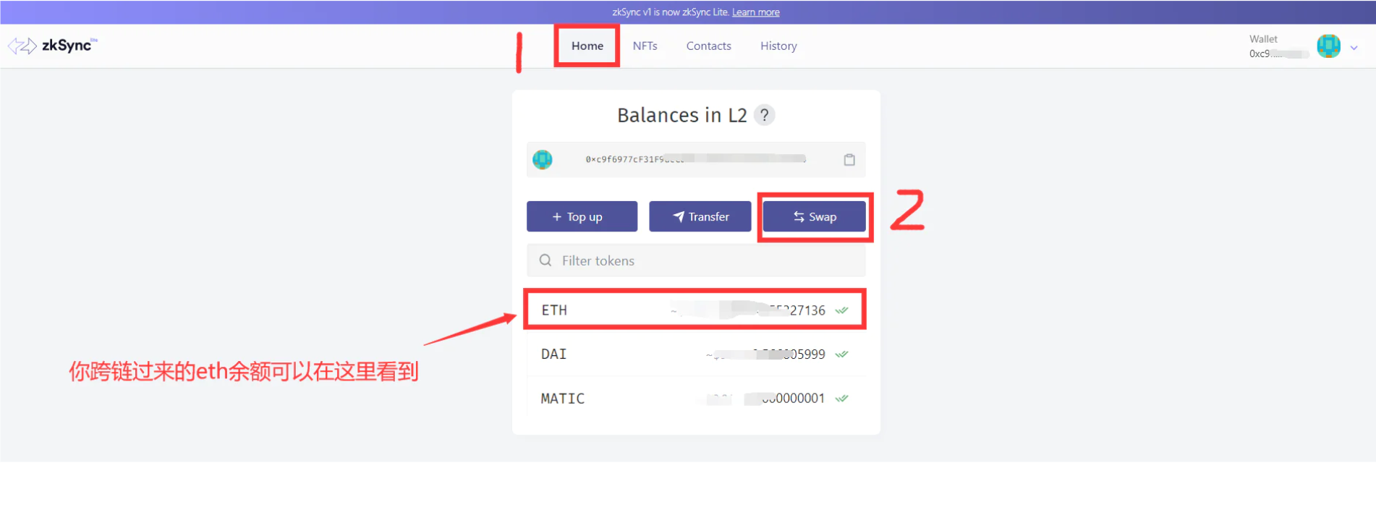Image resolution: width=1376 pixels, height=531 pixels.
Task: Click the Swap button
Action: 815,216
